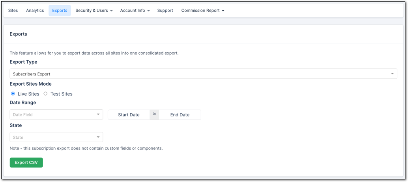Screen dimensions: 408x182
Task: Expand the Account Info menu
Action: coord(135,11)
